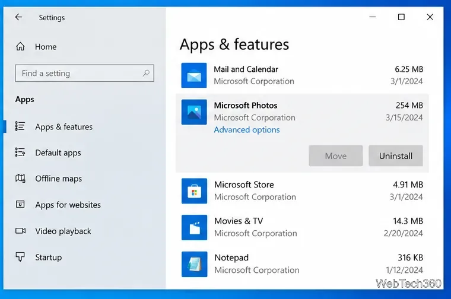Select the Microsoft Store entry name

(x=244, y=185)
